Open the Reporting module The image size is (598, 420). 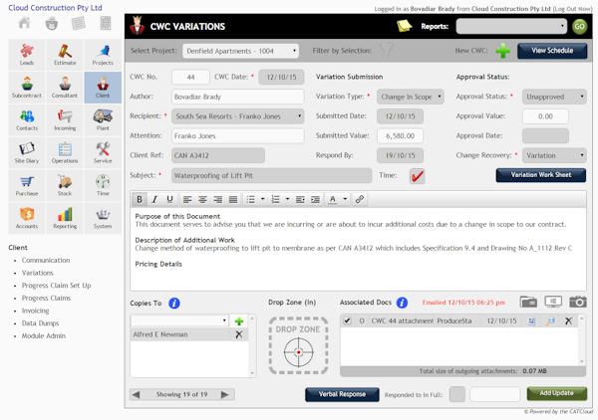tap(65, 218)
